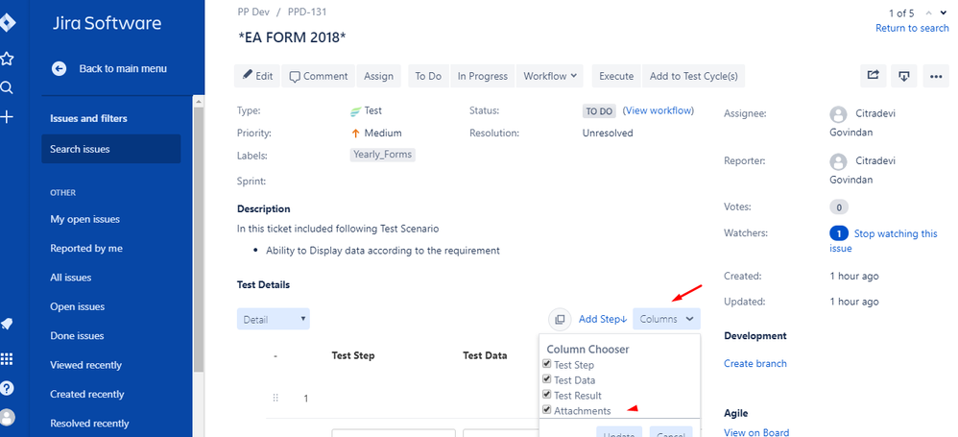Viewport: 958px width, 437px height.
Task: Open the app switcher grid icon
Action: [7, 359]
